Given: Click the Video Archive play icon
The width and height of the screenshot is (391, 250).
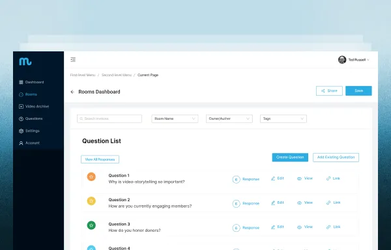Looking at the screenshot, I should pos(21,107).
